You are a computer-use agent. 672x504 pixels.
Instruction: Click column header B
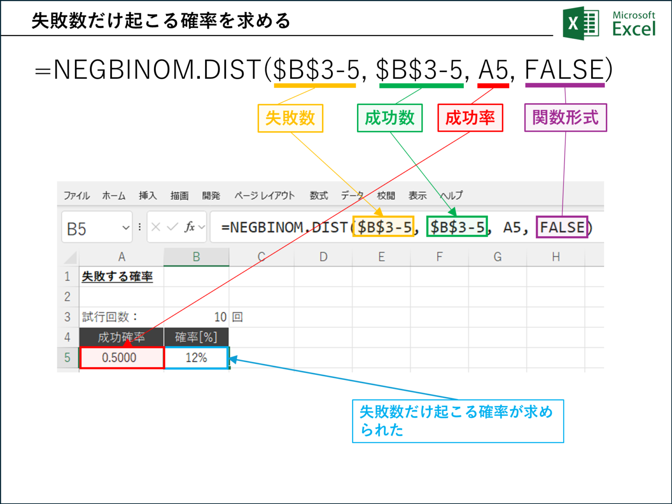tap(196, 256)
